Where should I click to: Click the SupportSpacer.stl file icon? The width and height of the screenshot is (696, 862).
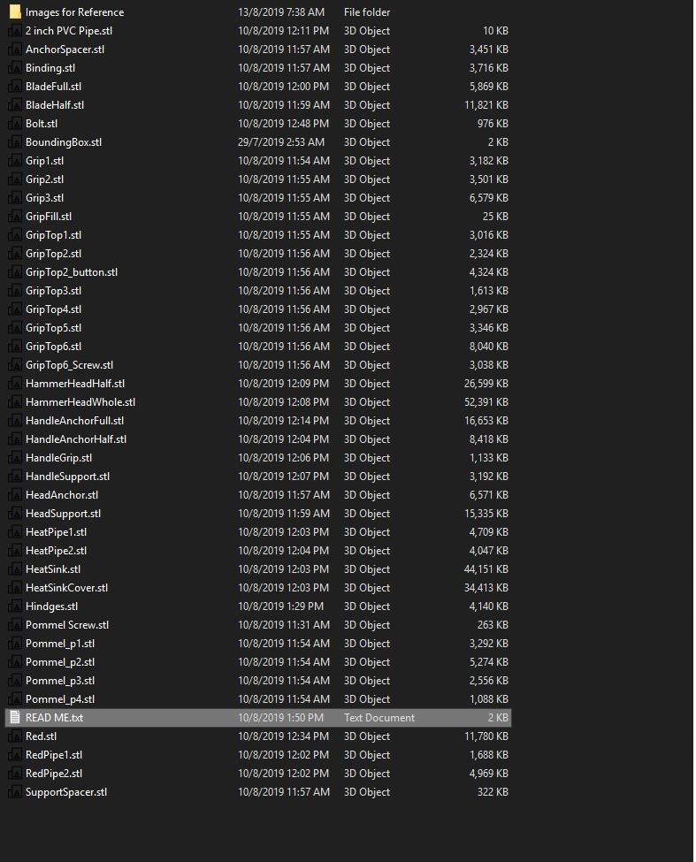pyautogui.click(x=14, y=792)
